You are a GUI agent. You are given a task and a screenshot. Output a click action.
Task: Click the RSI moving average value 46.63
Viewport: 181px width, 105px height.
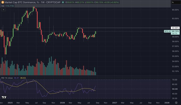pos(23,78)
